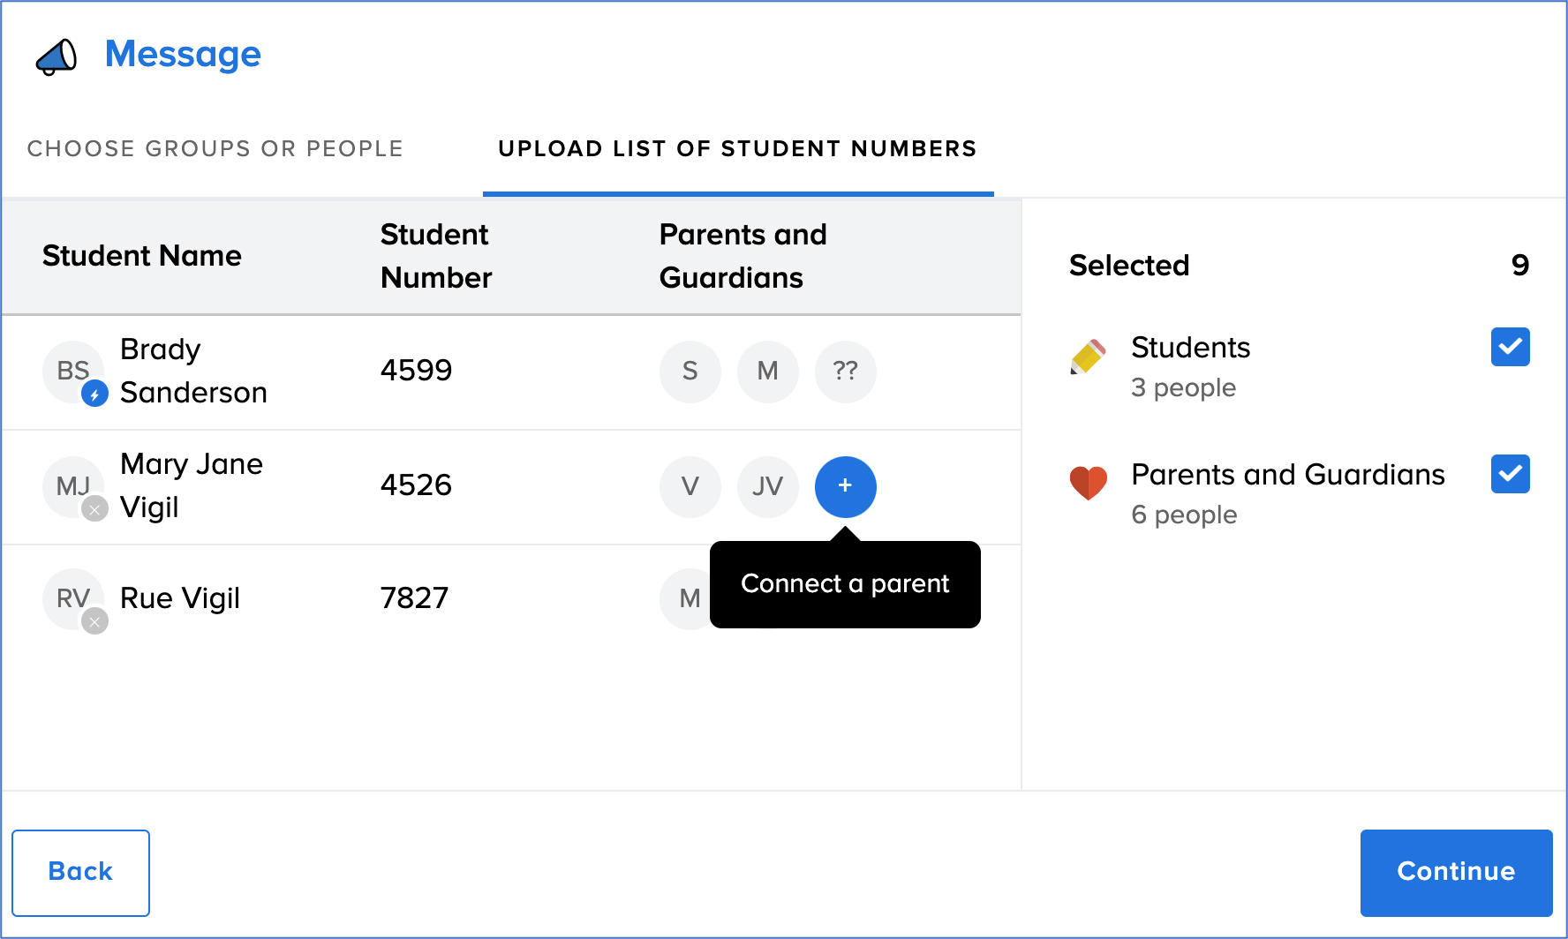Click the Continue button
The width and height of the screenshot is (1568, 939).
point(1456,872)
